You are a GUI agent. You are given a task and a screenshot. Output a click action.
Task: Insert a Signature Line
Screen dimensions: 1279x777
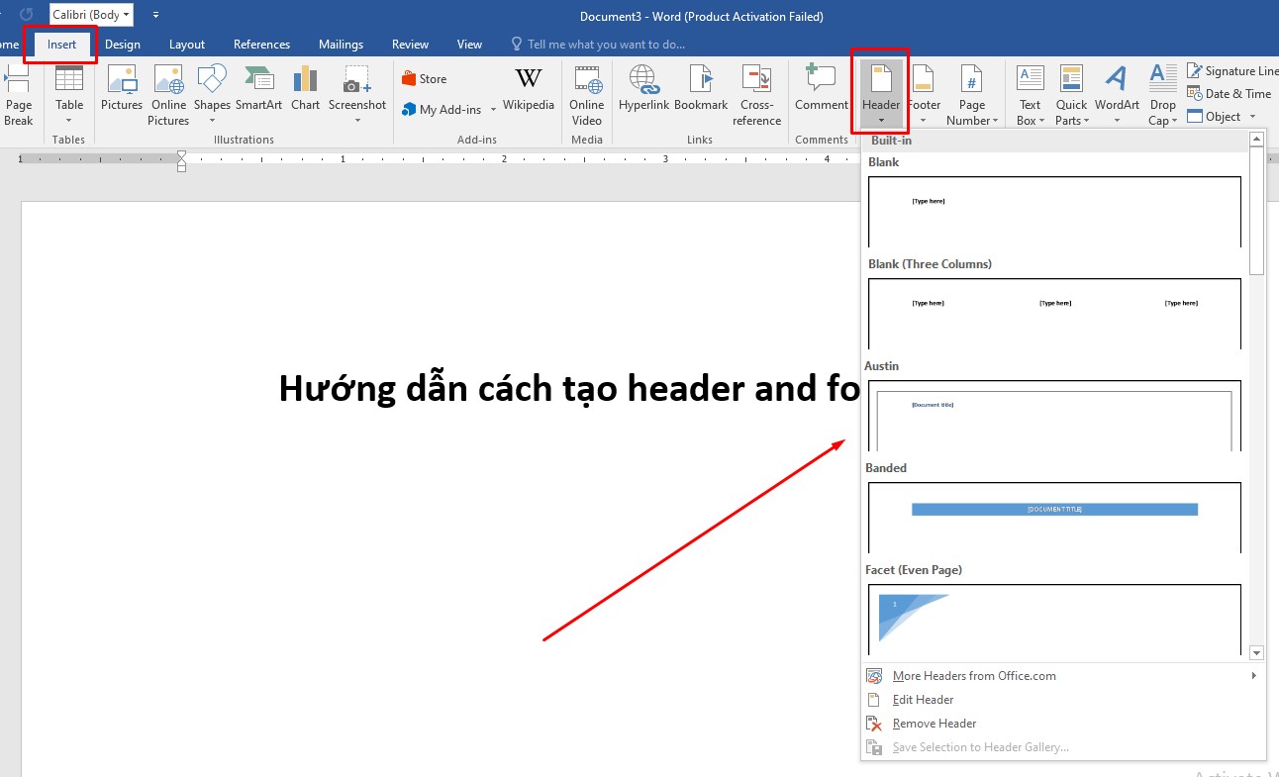pos(1232,71)
